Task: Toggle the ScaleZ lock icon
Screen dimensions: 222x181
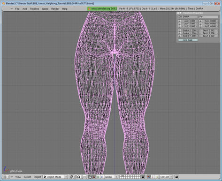Action: click(179, 36)
